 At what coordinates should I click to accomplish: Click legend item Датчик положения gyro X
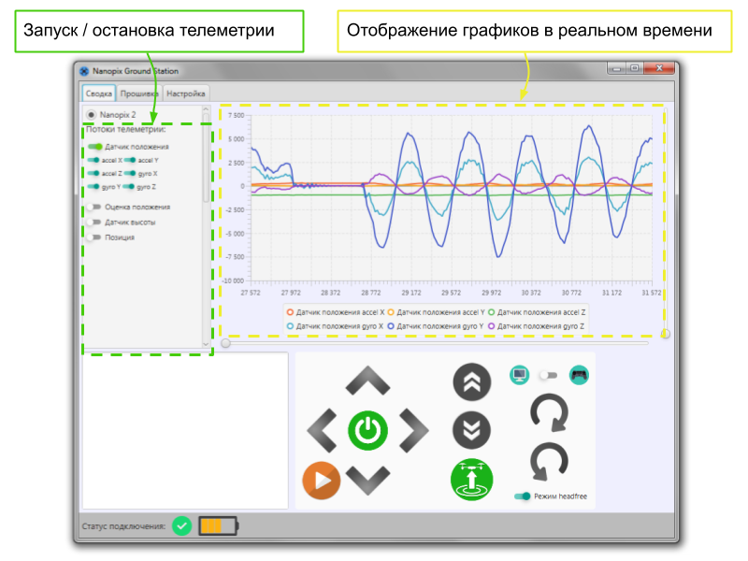(x=335, y=326)
